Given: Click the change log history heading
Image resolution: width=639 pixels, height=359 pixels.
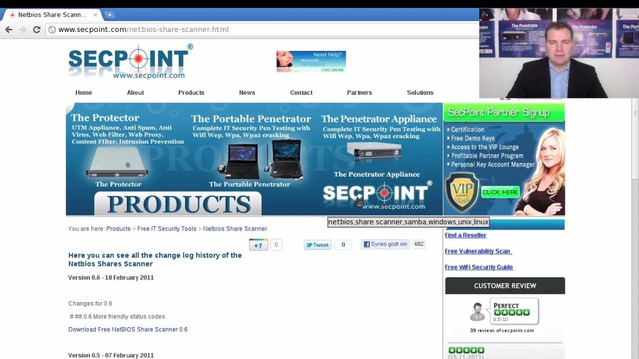Looking at the screenshot, I should [155, 259].
